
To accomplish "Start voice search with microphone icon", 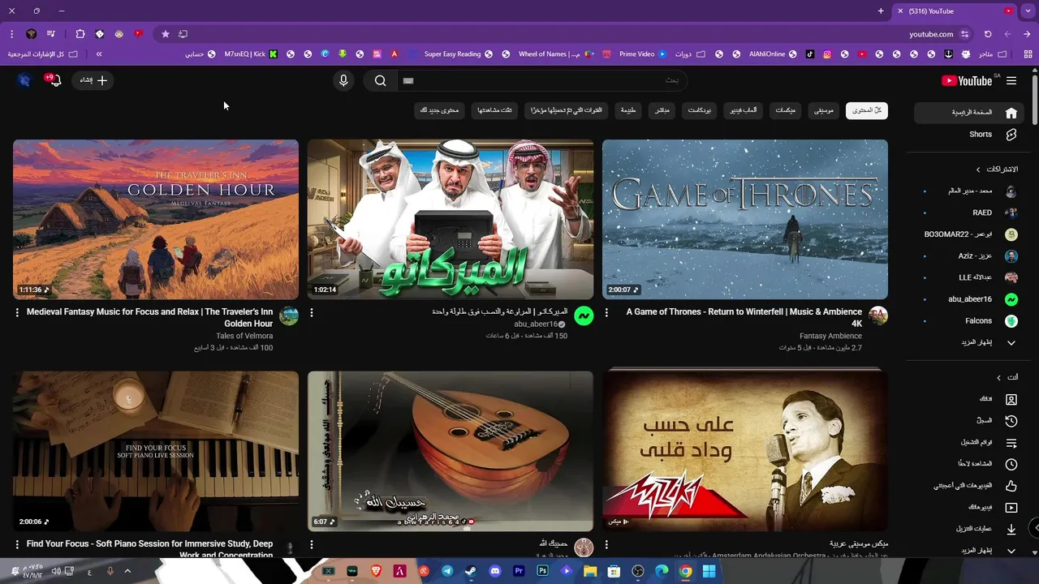I will (343, 80).
